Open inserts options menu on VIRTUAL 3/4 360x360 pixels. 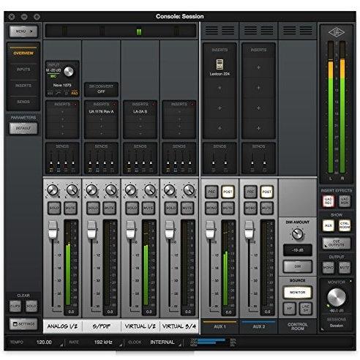click(x=192, y=105)
